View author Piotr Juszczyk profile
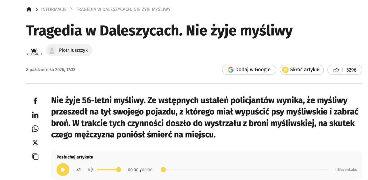 (x=69, y=50)
